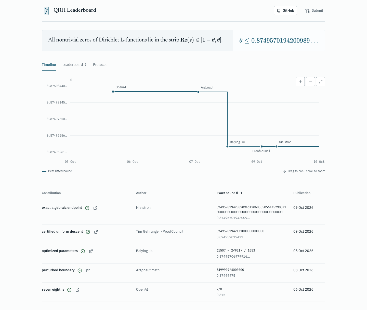Click verified check for perturbed boundary
The height and width of the screenshot is (310, 367).
pos(80,271)
